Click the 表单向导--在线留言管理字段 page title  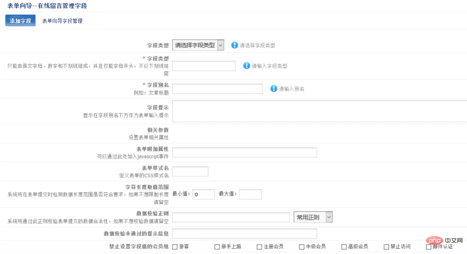47,6
